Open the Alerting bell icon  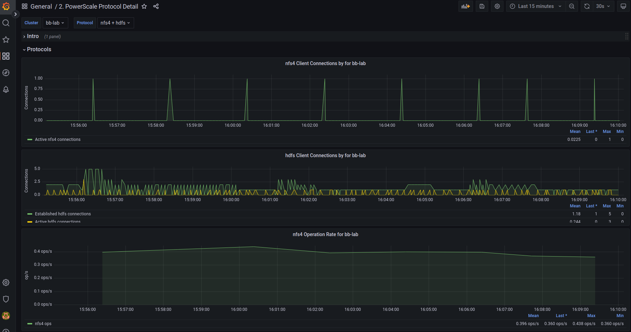(6, 89)
